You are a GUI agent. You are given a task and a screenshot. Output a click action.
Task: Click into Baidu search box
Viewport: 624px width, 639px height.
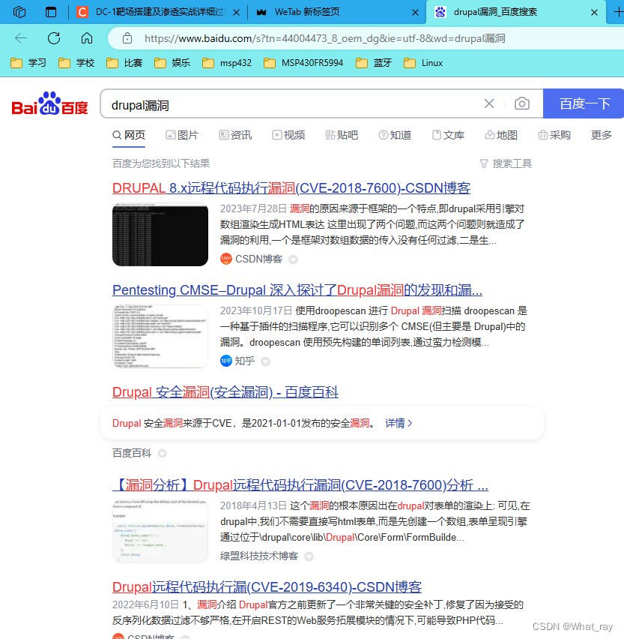coord(293,105)
